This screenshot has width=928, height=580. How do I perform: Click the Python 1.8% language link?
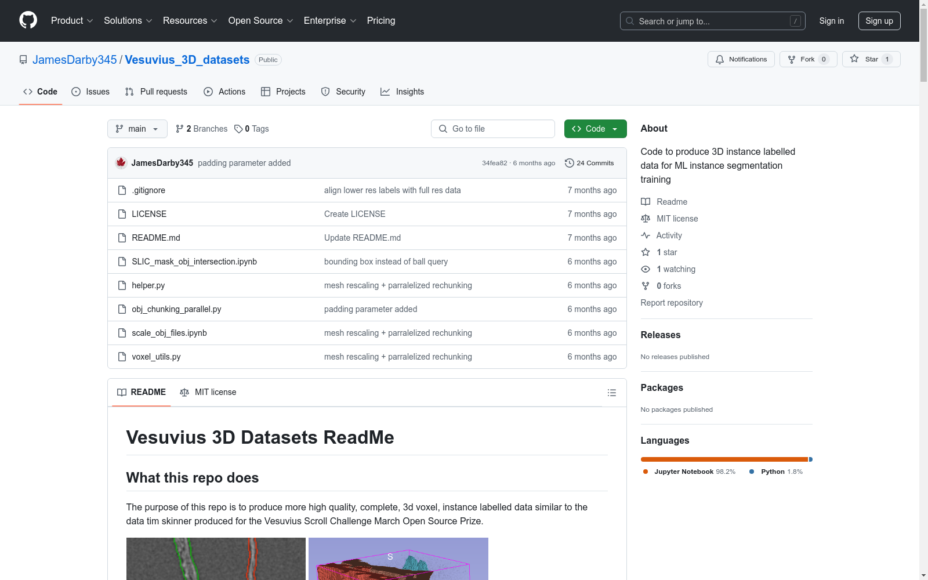tap(776, 472)
